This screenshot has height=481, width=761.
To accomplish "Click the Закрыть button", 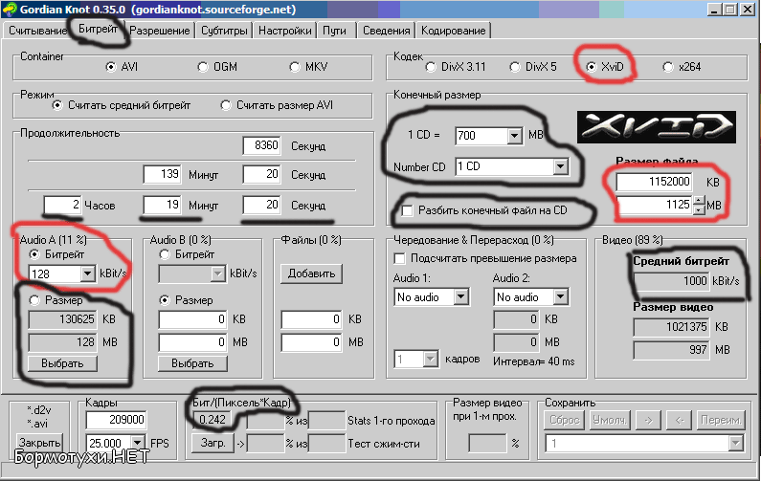I will (39, 443).
